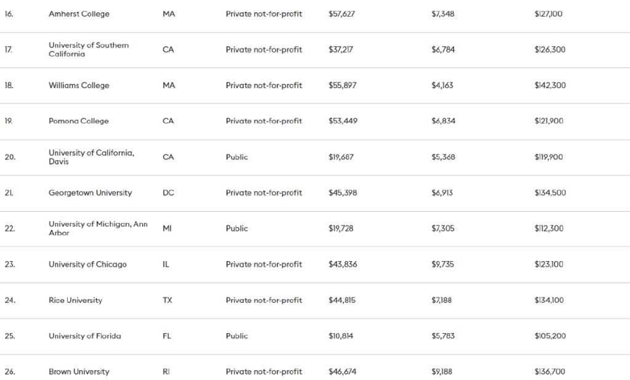Click University of Michigan, Ann Arbor
630x380 pixels.
coord(98,228)
